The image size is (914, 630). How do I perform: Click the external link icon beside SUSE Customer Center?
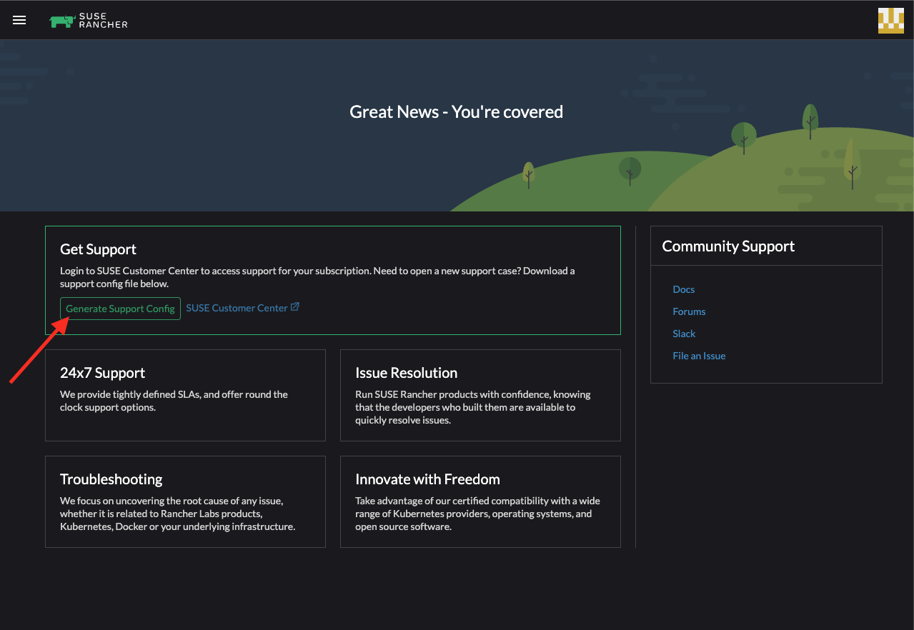(295, 307)
